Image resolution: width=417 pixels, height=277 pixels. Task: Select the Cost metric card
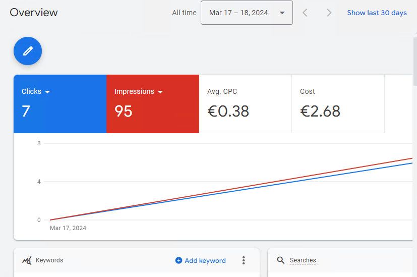point(338,104)
